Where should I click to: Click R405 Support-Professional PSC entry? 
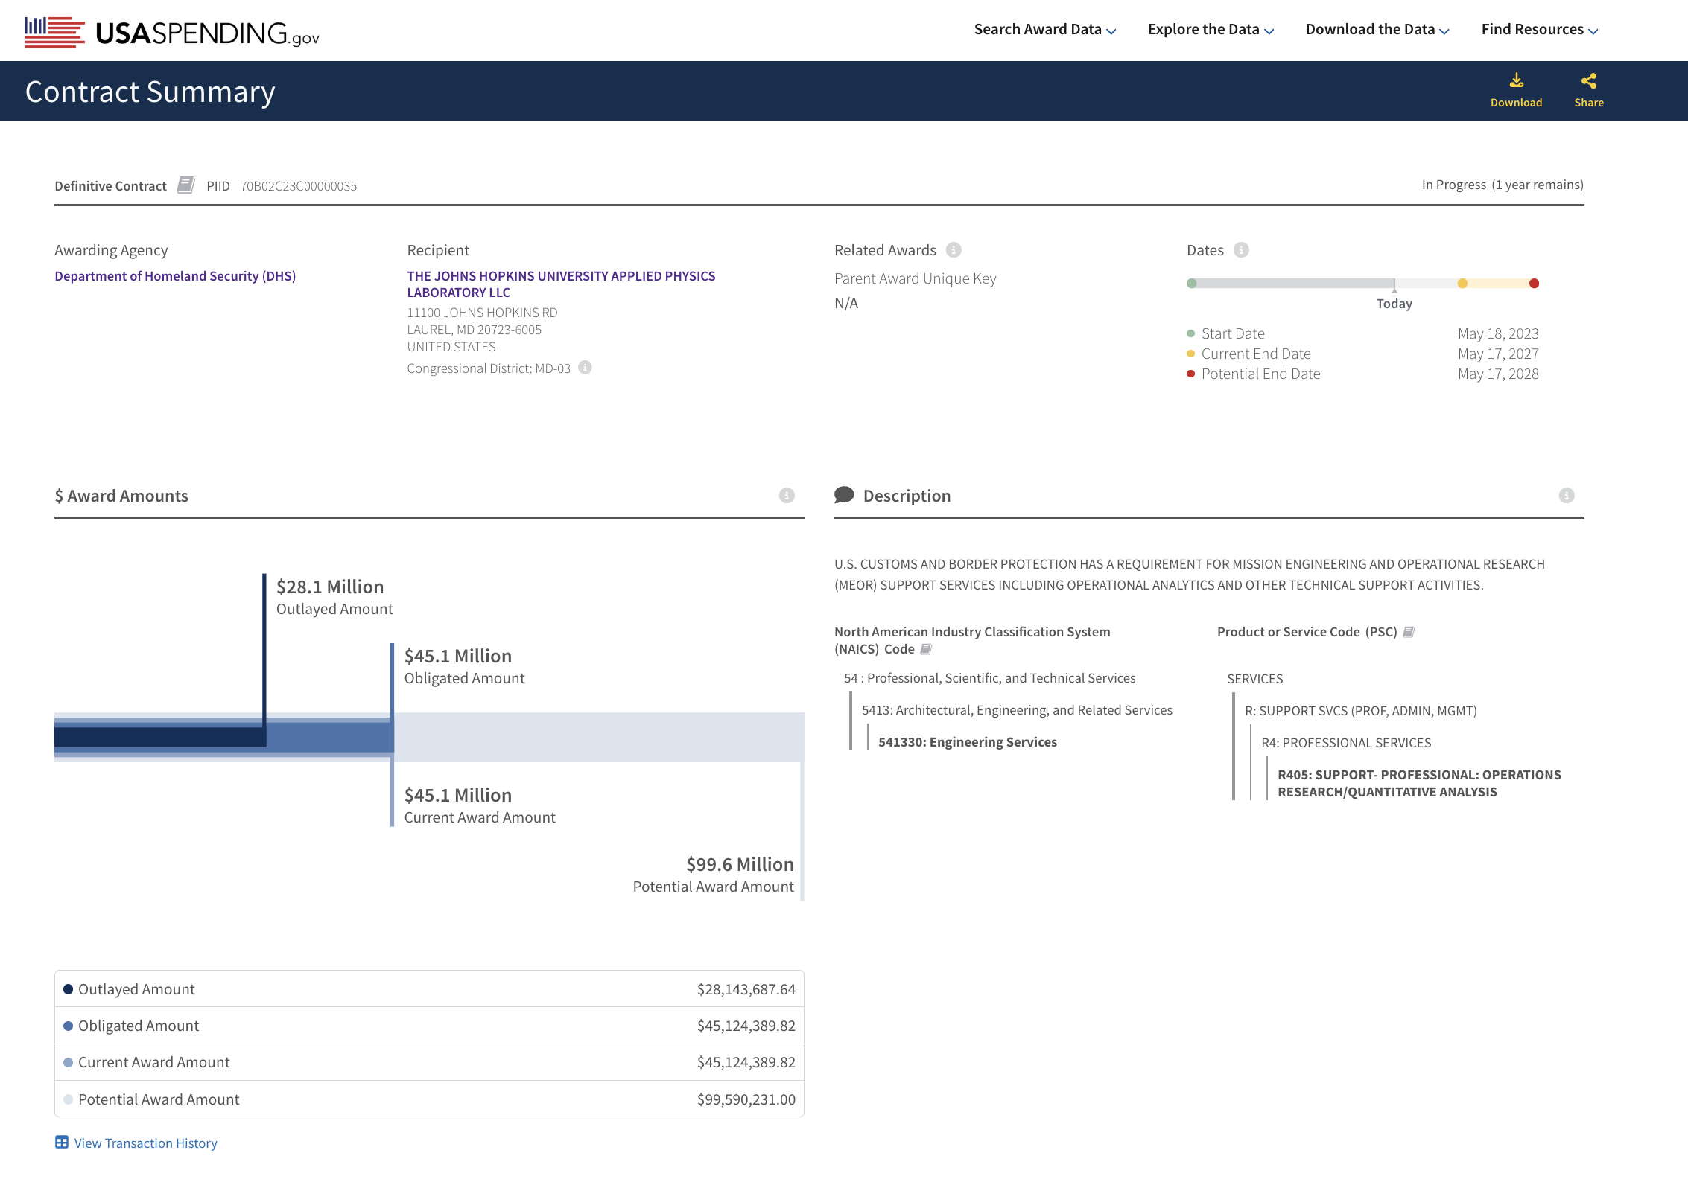tap(1419, 783)
